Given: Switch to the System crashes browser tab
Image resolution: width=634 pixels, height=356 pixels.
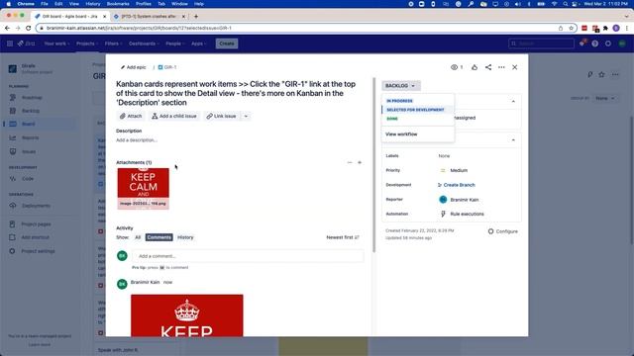Looking at the screenshot, I should point(149,17).
